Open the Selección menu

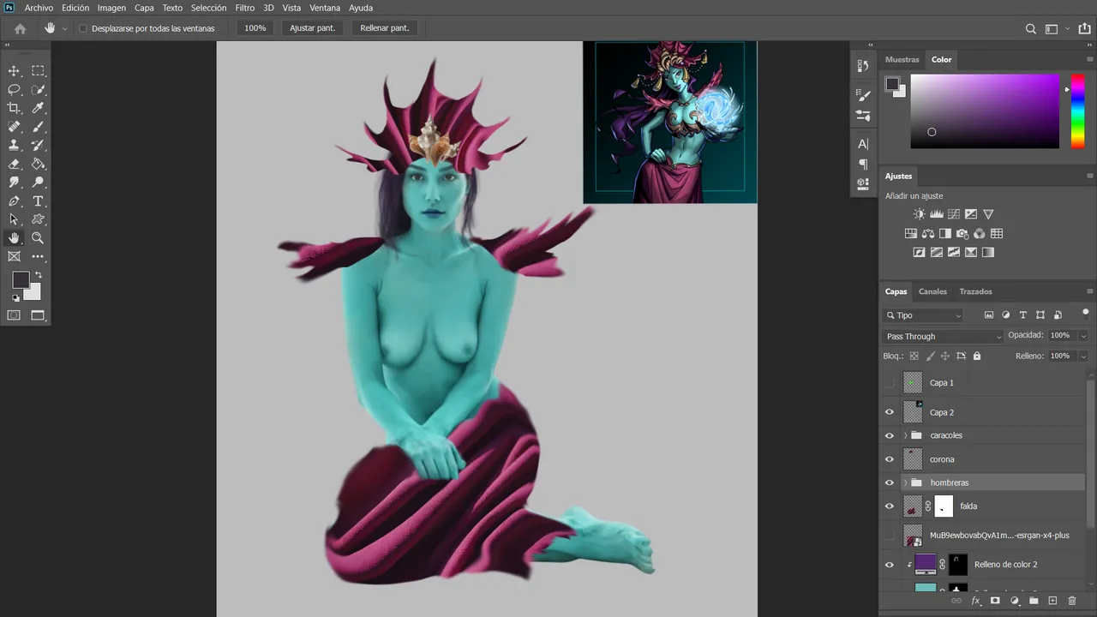pyautogui.click(x=208, y=8)
